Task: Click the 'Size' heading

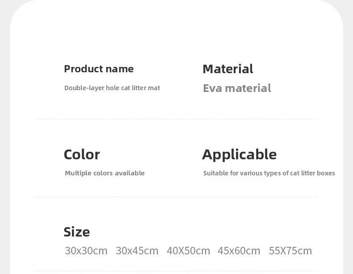Action: (77, 232)
